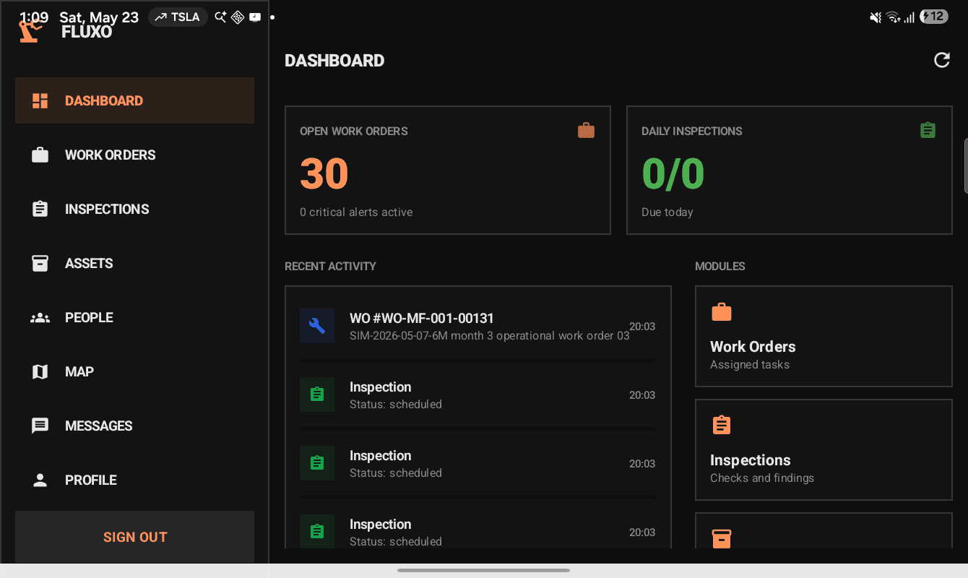Screen dimensions: 968x578
Task: Click the 0/0 daily inspections value
Action: click(673, 173)
